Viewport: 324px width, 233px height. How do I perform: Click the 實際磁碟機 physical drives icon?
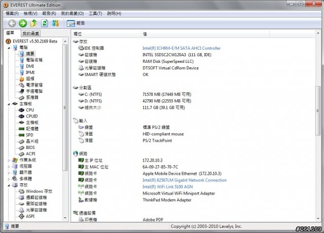point(21,204)
